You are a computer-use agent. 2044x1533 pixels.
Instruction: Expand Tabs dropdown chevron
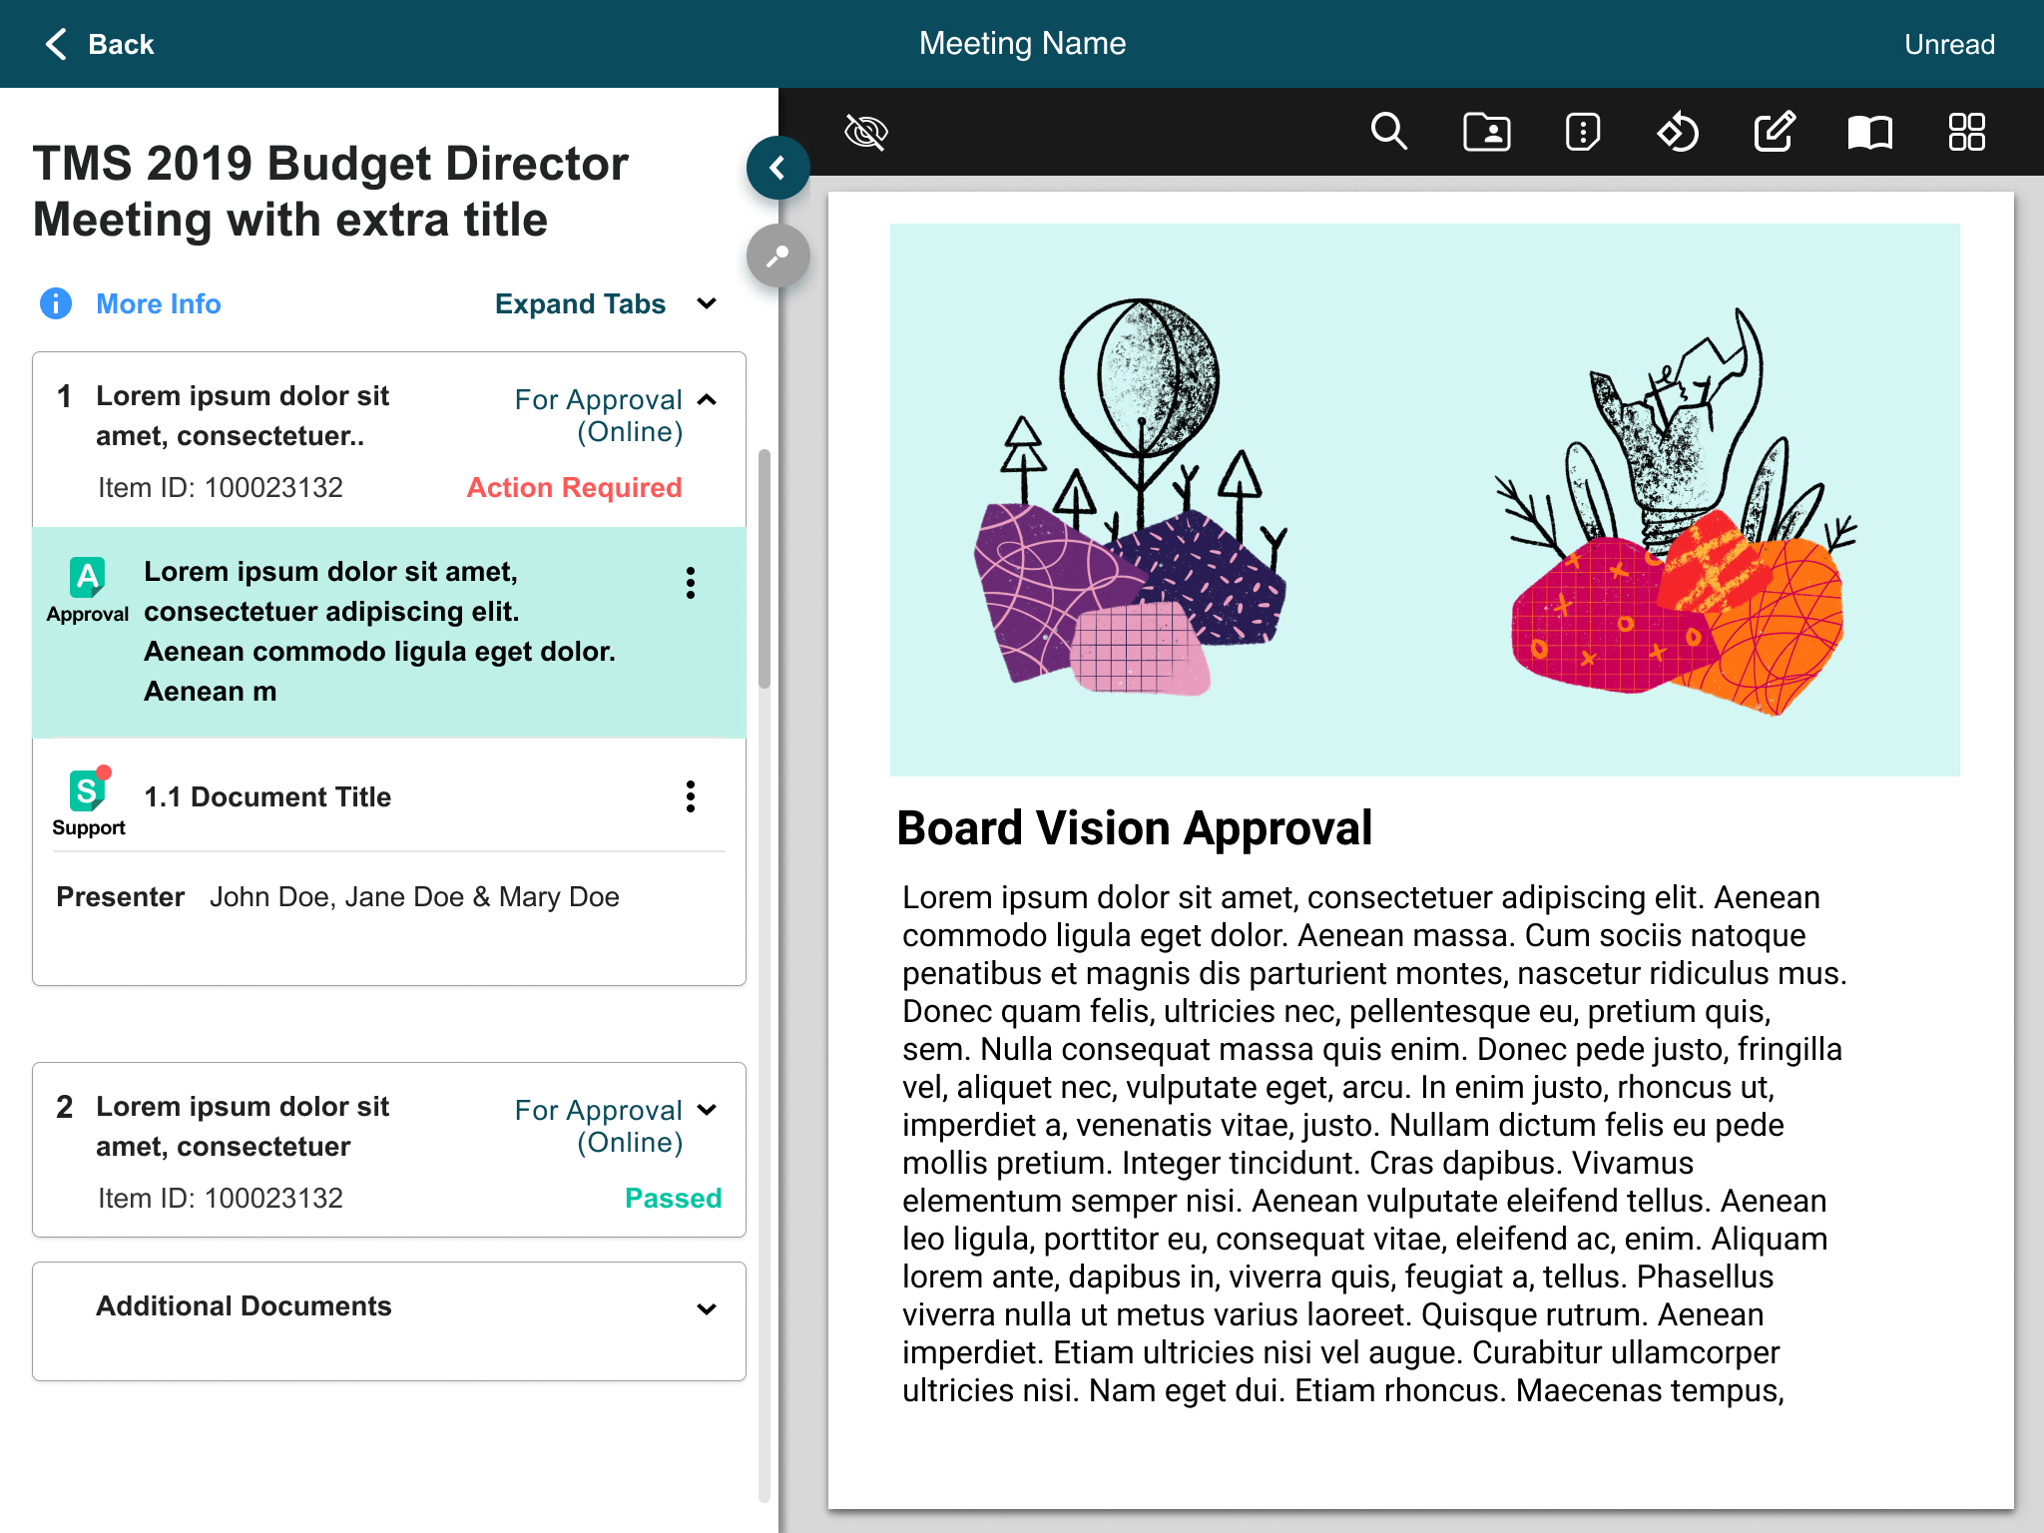707,303
